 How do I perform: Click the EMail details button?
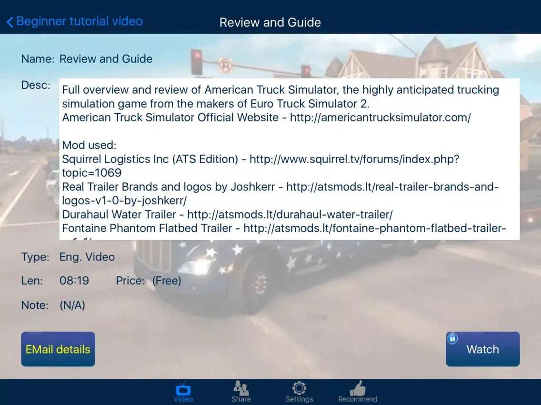click(58, 349)
